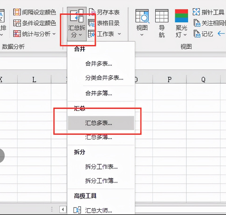The height and width of the screenshot is (215, 226).
Task: Select the 指针工具 pointer tool label
Action: pyautogui.click(x=213, y=12)
